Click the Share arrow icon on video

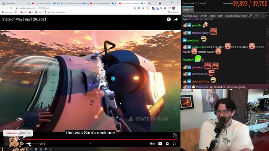(x=176, y=20)
